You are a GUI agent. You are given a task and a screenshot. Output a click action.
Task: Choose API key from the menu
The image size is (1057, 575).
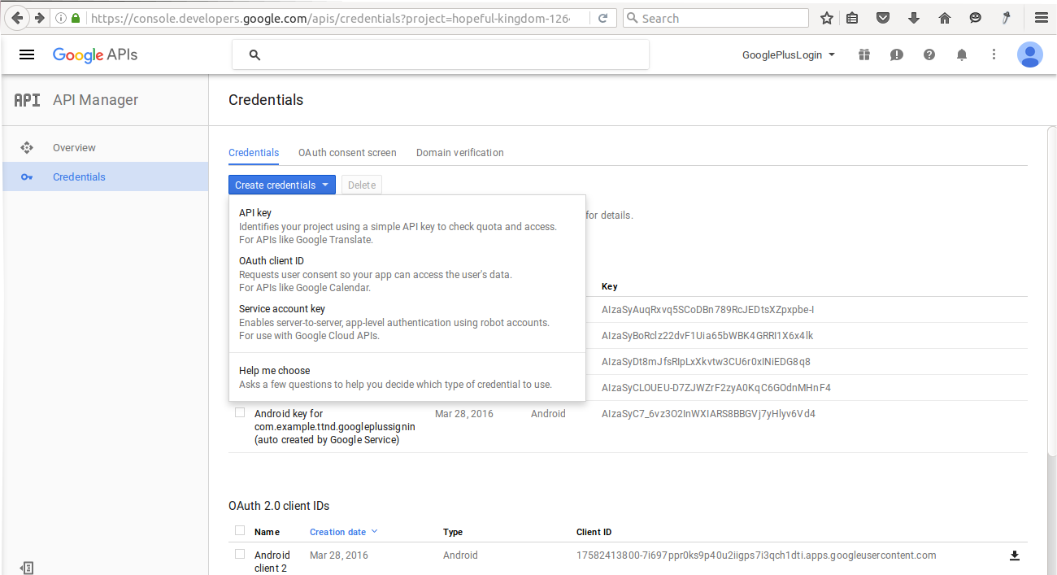(407, 226)
